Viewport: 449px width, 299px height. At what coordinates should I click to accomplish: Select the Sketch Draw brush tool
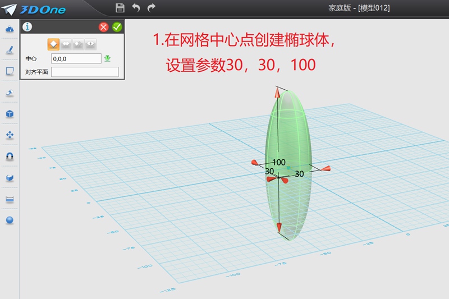10,50
